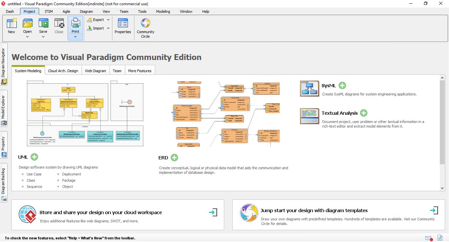Image resolution: width=449 pixels, height=242 pixels.
Task: Switch to the More Features tab
Action: [x=140, y=71]
